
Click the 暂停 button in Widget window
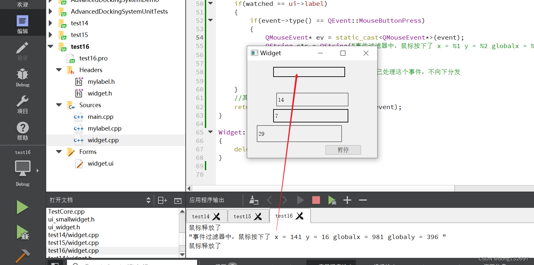click(343, 150)
